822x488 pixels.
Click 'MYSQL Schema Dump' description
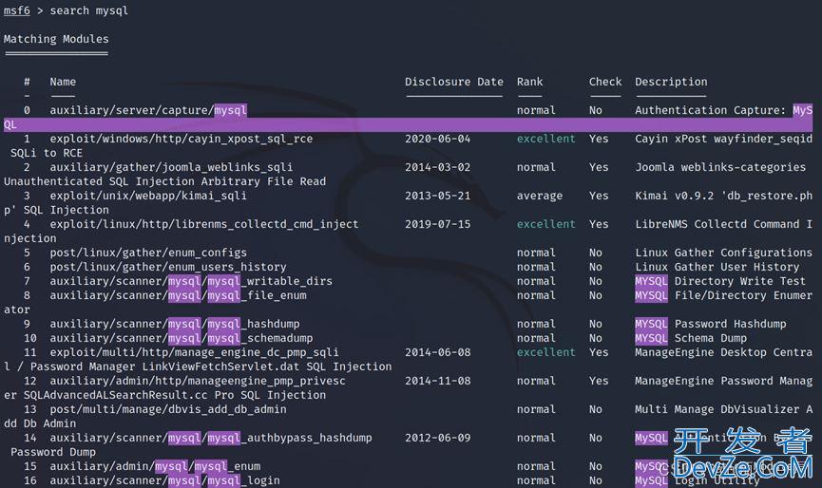pos(691,338)
